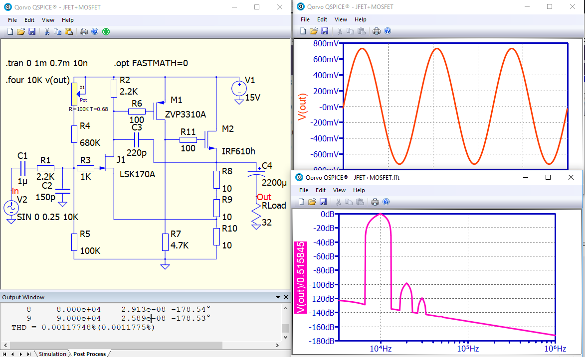
Task: Click the 2200µ value of capacitor C4
Action: click(274, 183)
